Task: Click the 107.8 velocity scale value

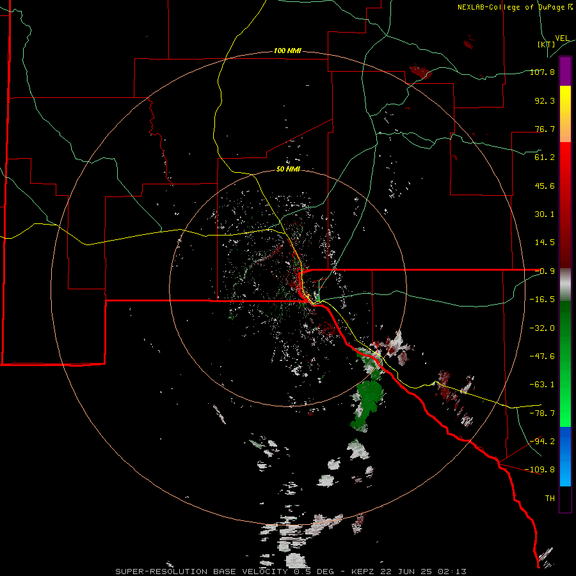Action: 542,72
